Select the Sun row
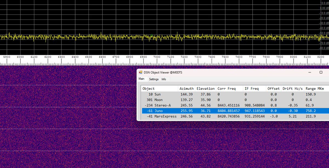The width and height of the screenshot is (329, 168). 235,94
